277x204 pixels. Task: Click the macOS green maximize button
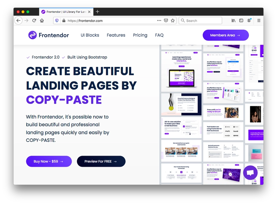click(x=28, y=12)
